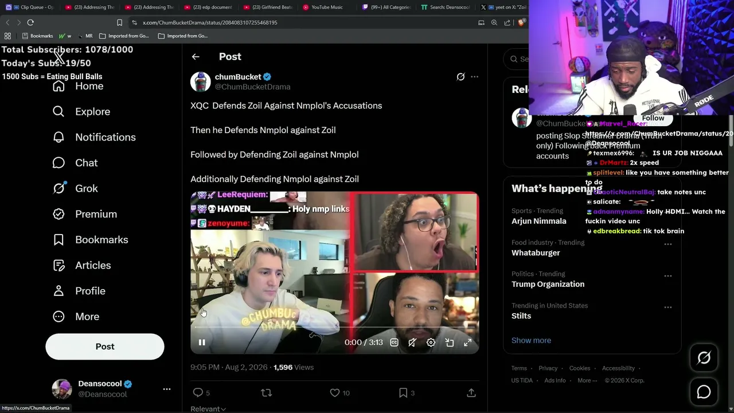Open more options for Whataburger trend
The image size is (734, 413).
pyautogui.click(x=668, y=244)
